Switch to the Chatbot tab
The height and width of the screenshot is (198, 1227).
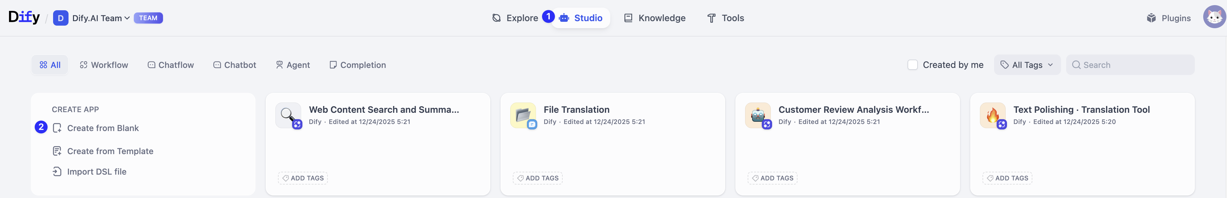235,65
